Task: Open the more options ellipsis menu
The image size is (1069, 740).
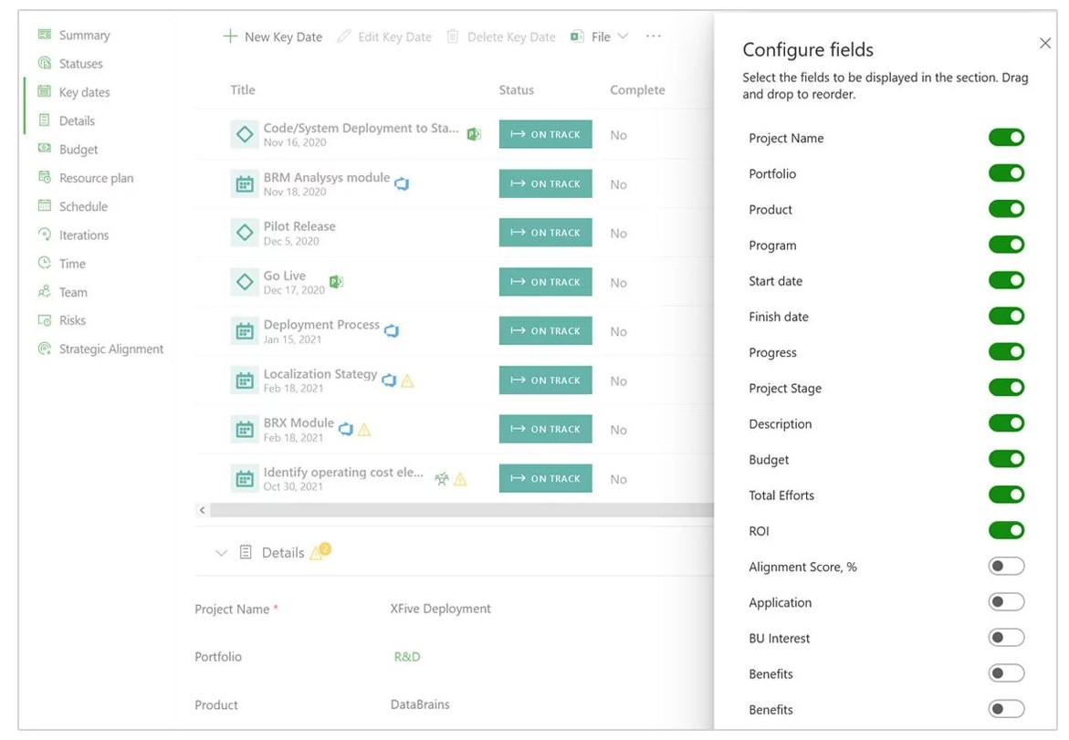Action: (653, 36)
